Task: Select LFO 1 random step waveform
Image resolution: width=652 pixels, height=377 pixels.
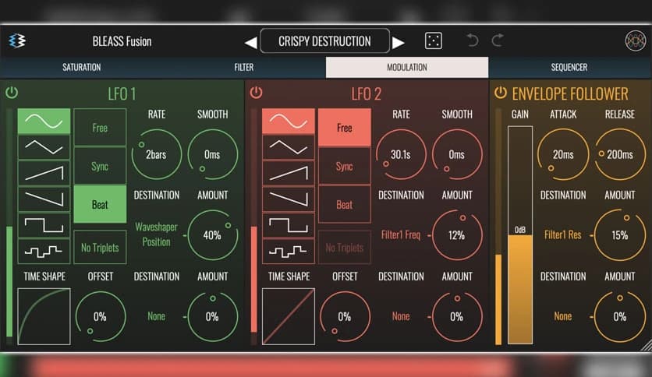Action: point(44,251)
